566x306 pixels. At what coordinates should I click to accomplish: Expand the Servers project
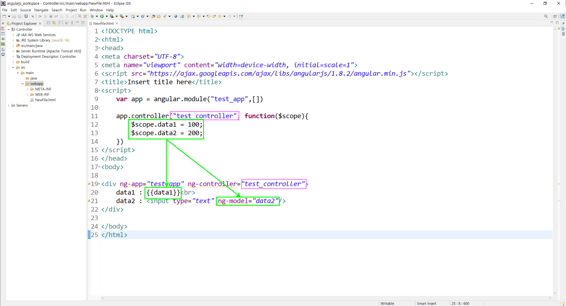pyautogui.click(x=9, y=106)
